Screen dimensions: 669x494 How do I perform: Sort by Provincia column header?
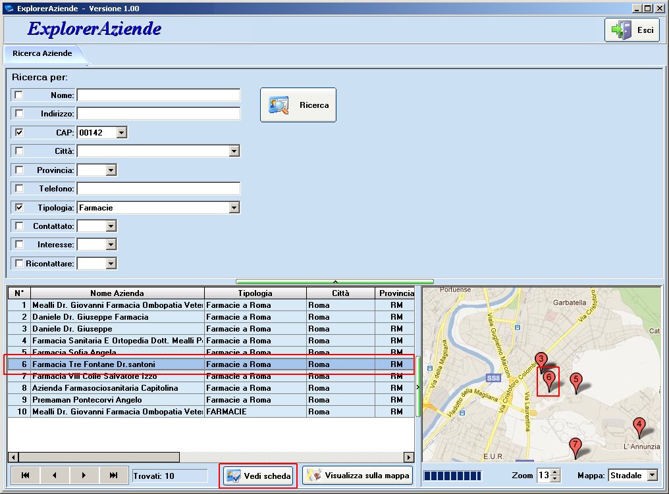pyautogui.click(x=395, y=293)
